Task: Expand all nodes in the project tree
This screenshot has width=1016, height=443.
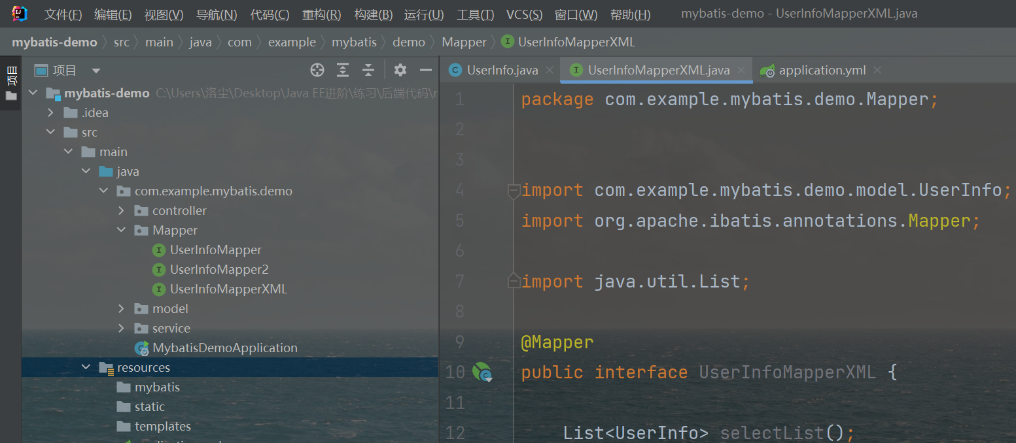Action: 343,70
